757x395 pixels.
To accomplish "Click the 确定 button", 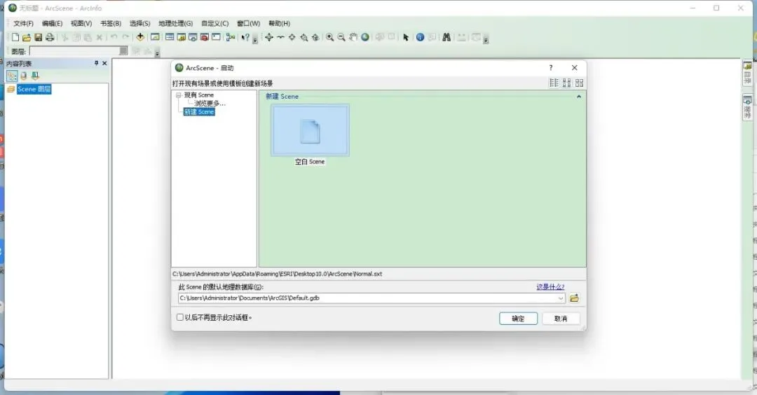I will pyautogui.click(x=518, y=319).
